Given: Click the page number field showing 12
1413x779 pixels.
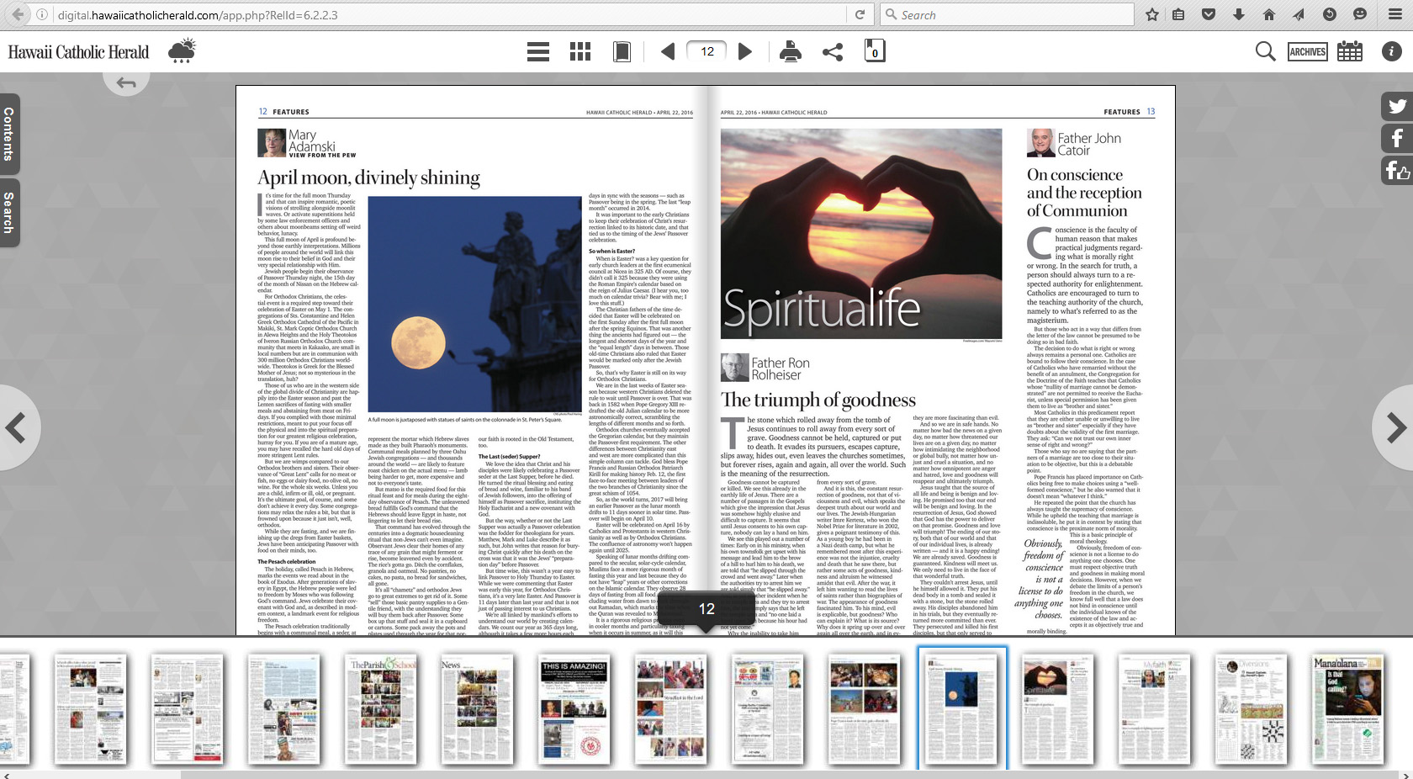Looking at the screenshot, I should coord(707,51).
